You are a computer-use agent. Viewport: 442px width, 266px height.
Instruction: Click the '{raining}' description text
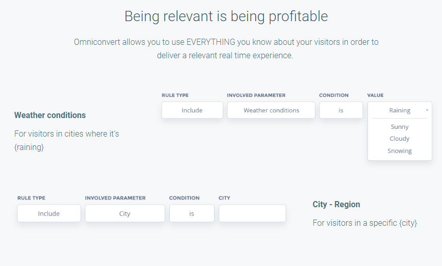pyautogui.click(x=29, y=147)
